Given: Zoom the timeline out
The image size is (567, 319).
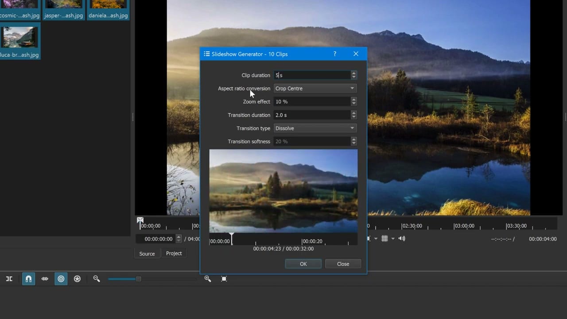Looking at the screenshot, I should [97, 279].
